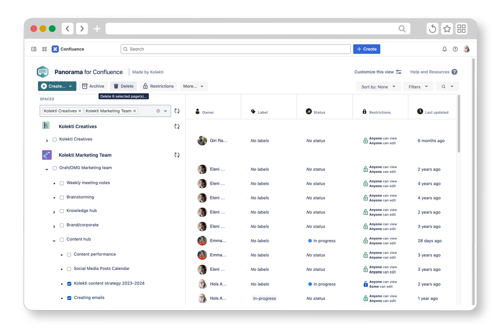The height and width of the screenshot is (329, 501).
Task: Click the Kolekti Marketing Team rocket icon
Action: (x=47, y=155)
